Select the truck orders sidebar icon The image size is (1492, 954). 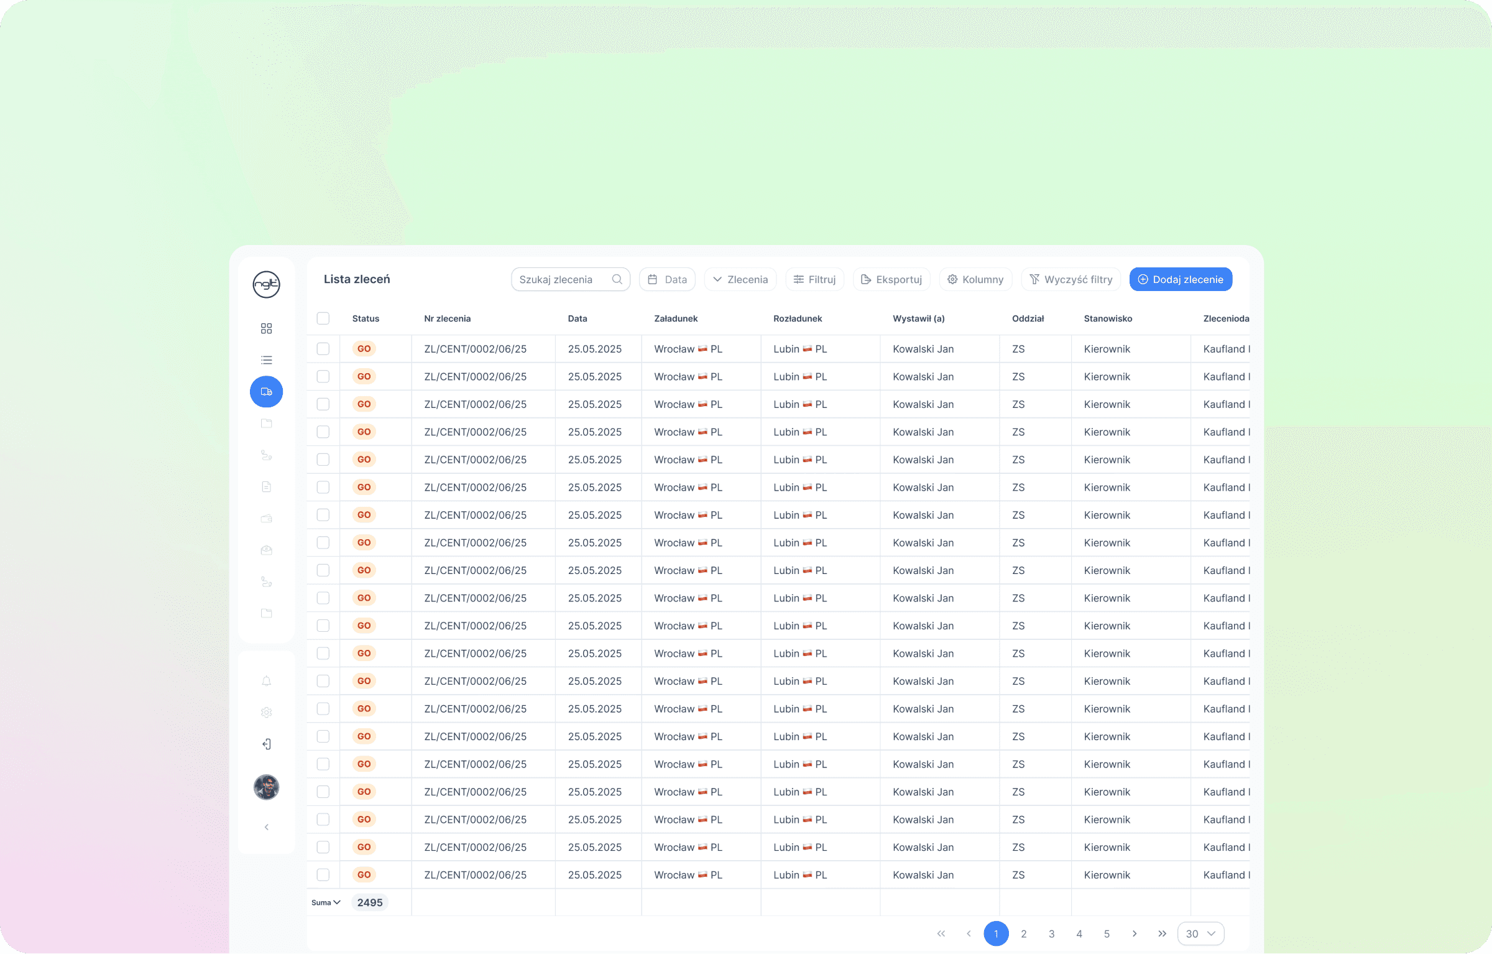coord(266,392)
